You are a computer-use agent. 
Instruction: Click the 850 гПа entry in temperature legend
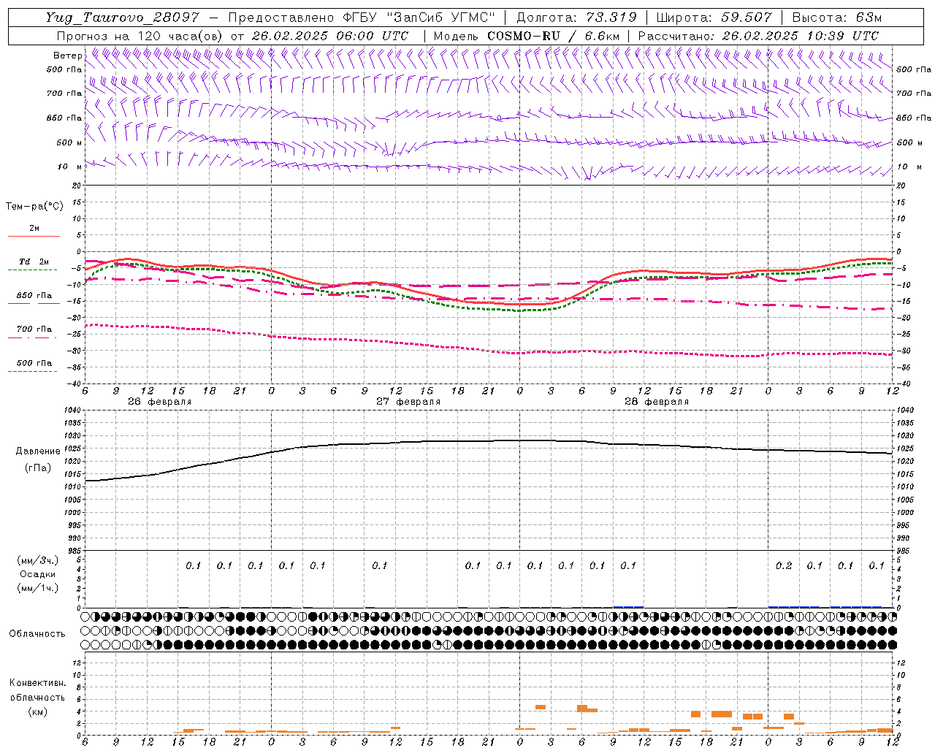click(34, 295)
